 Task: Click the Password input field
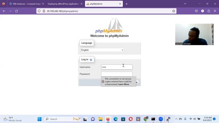tap(117, 74)
